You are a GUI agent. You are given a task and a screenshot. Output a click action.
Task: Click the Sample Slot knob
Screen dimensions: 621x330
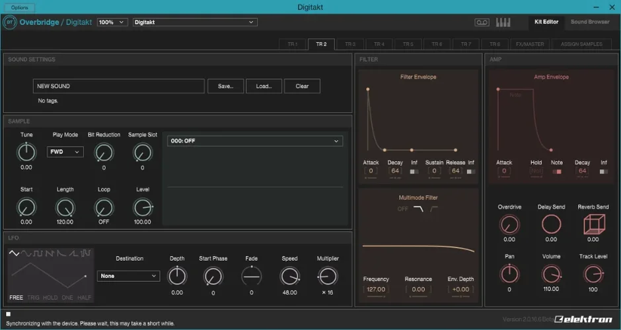(143, 152)
